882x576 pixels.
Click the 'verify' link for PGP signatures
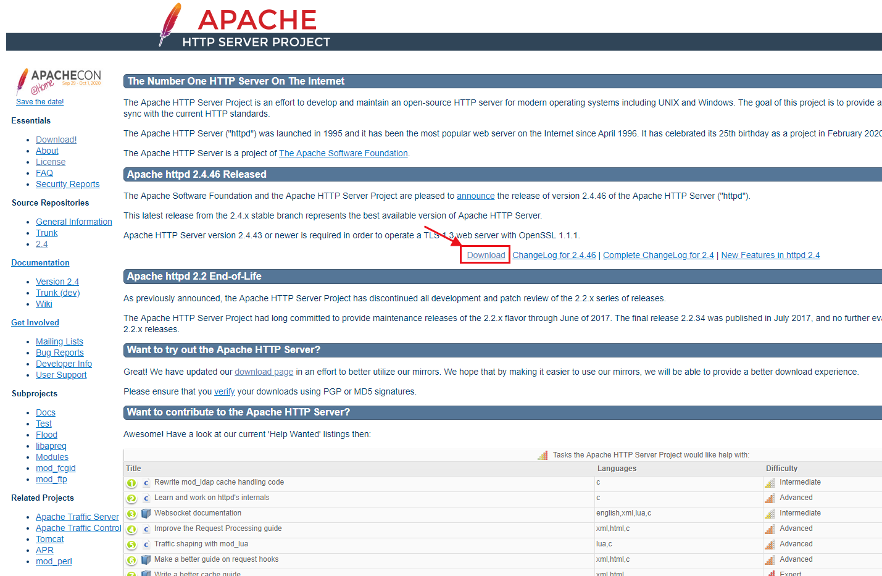[x=224, y=391]
